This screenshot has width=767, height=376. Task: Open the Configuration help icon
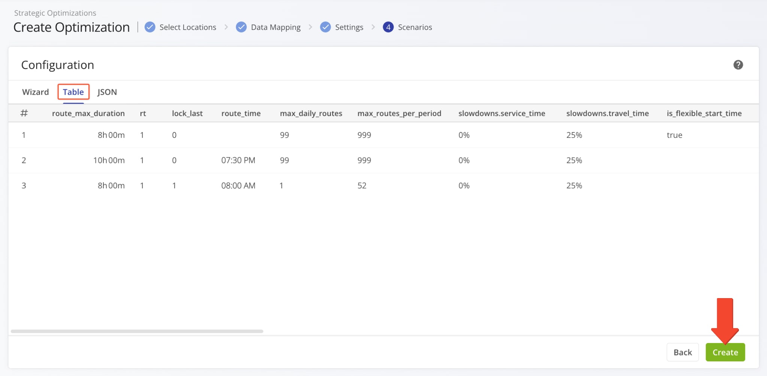(738, 64)
